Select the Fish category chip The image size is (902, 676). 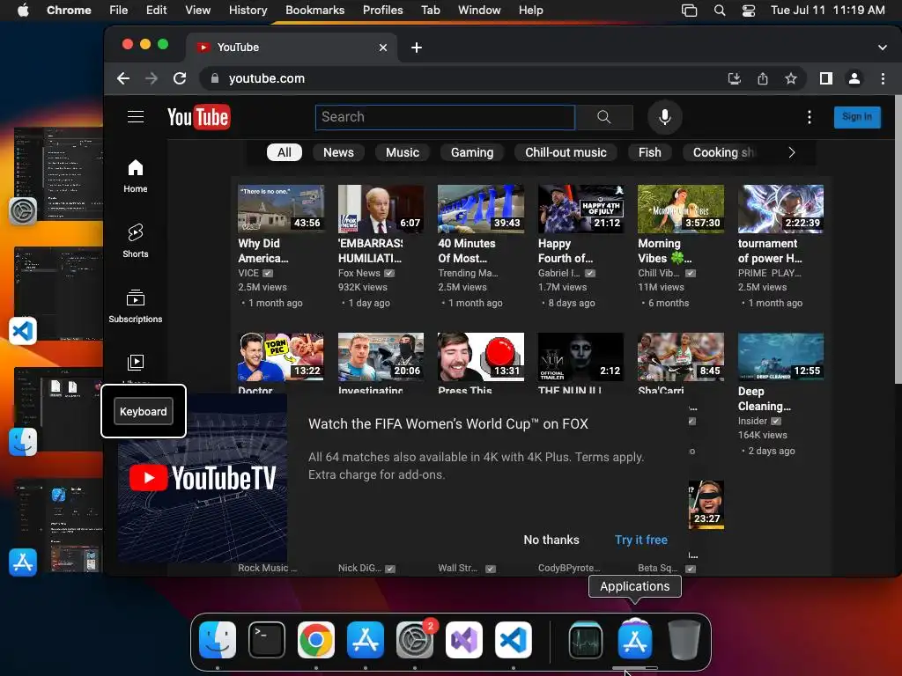pyautogui.click(x=649, y=152)
